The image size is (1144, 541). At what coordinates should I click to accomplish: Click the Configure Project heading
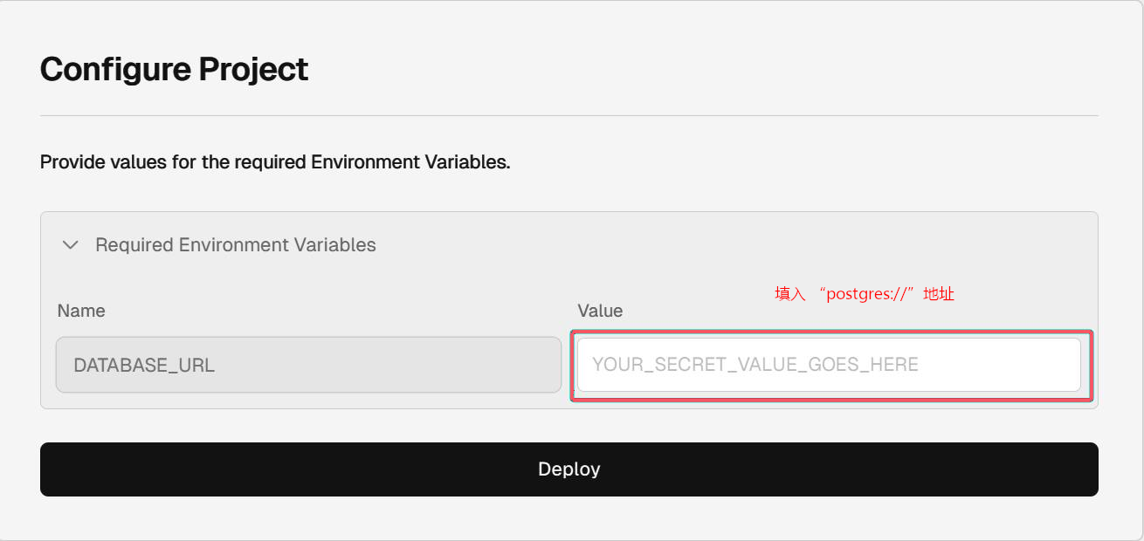(175, 69)
